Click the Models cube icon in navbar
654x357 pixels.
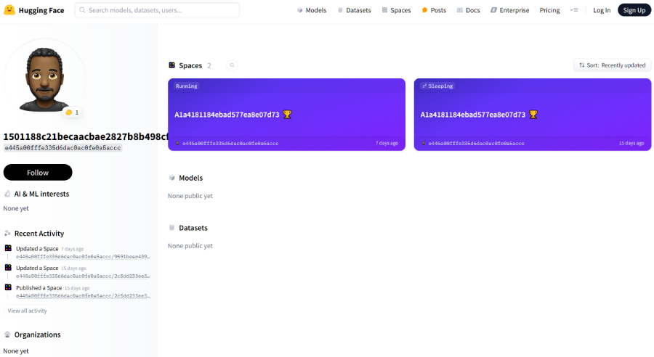tap(300, 10)
